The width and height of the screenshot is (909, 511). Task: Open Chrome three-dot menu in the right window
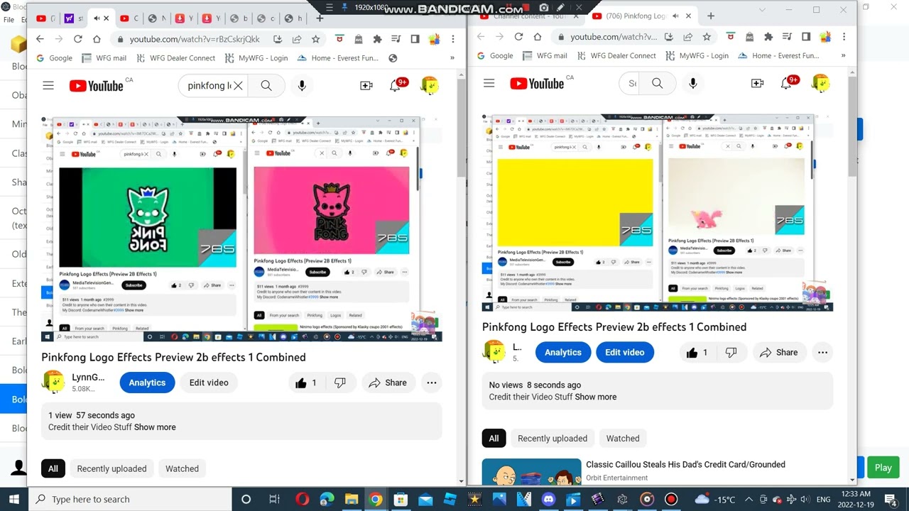[843, 37]
